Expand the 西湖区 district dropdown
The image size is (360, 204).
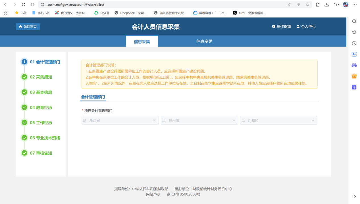coord(278,120)
